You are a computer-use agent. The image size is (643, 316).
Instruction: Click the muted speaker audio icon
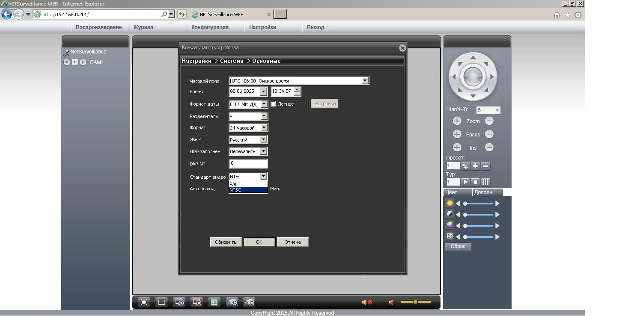pos(367,302)
